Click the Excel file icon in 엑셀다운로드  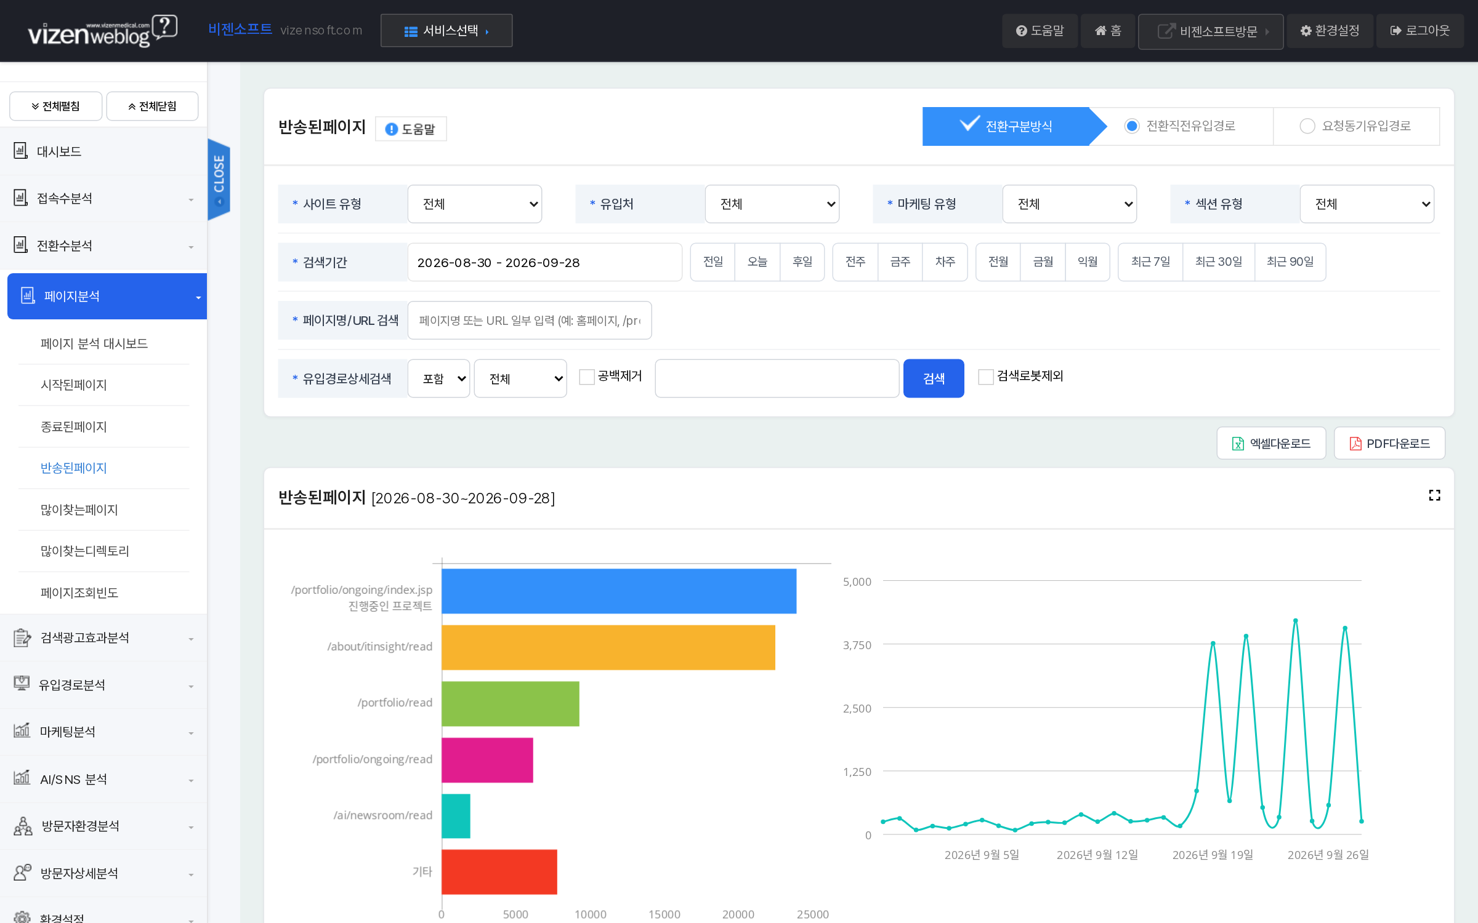[1237, 444]
